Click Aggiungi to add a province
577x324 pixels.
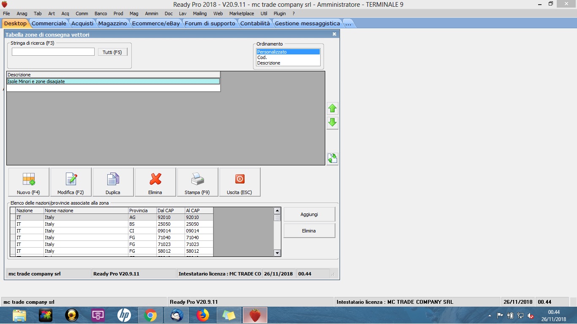(x=309, y=214)
